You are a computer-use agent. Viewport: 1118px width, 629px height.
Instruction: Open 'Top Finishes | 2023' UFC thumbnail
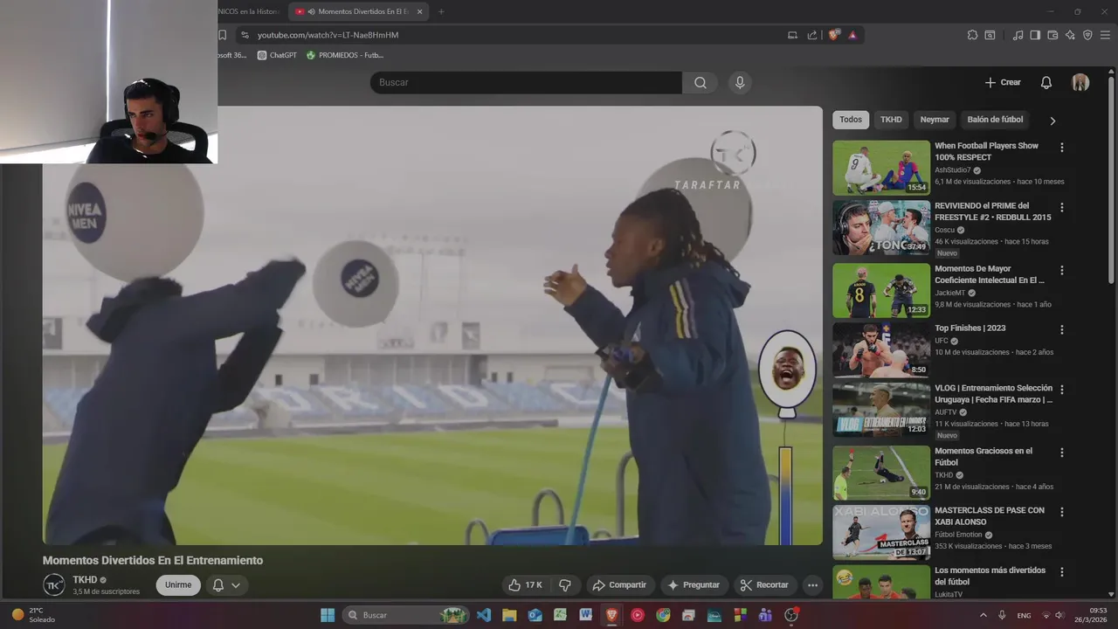pyautogui.click(x=881, y=349)
